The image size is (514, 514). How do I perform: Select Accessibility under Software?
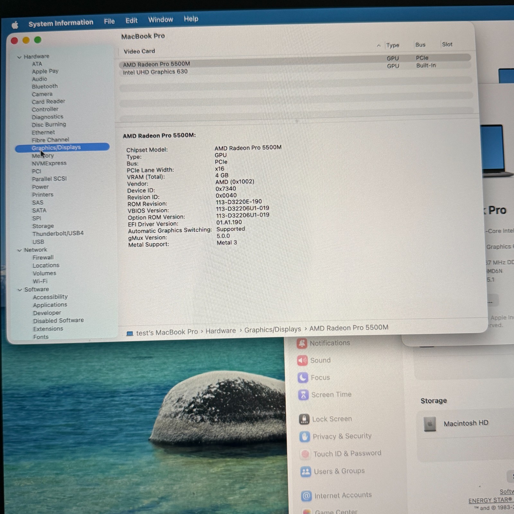point(50,297)
